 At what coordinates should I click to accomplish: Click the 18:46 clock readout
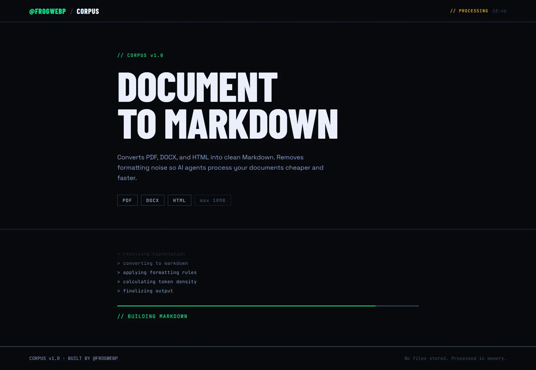tap(499, 11)
